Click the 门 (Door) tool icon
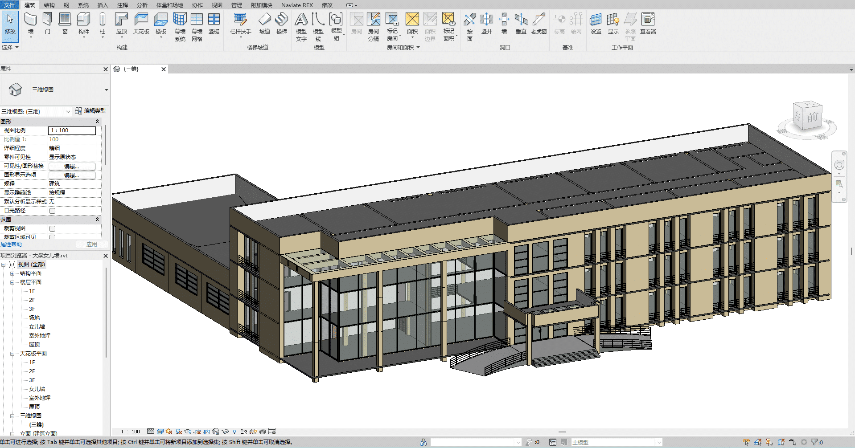Viewport: 855px width, 448px height. tap(48, 20)
